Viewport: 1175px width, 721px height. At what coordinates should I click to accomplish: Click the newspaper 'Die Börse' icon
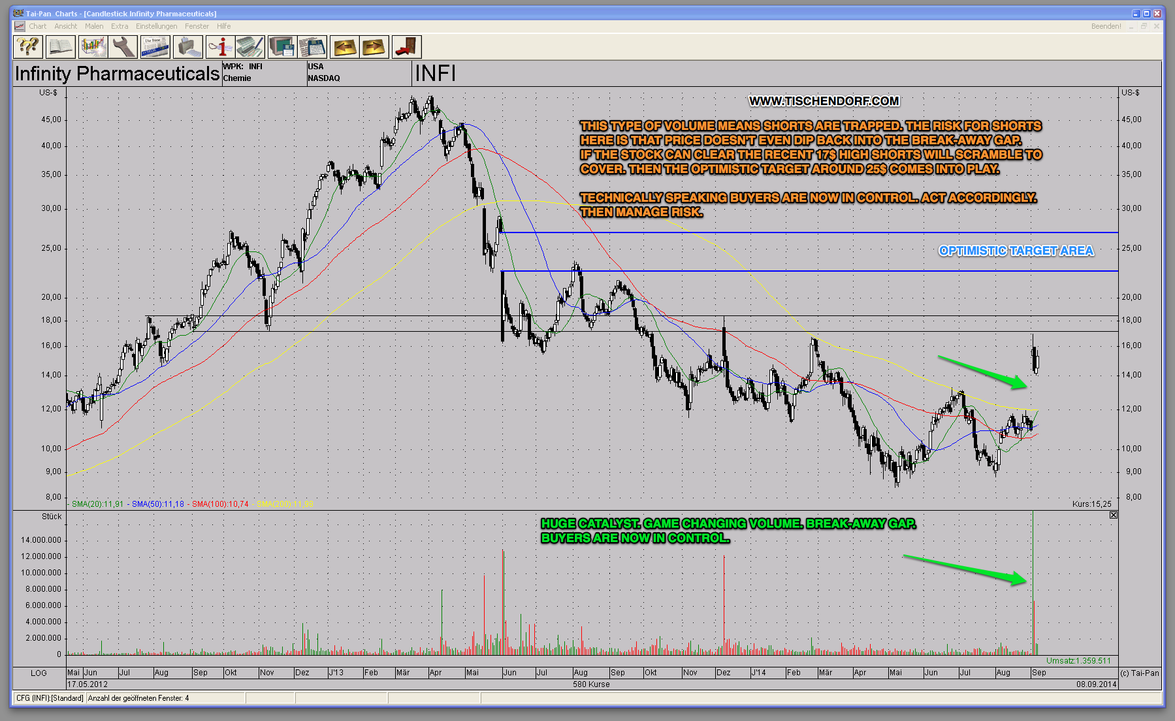click(155, 47)
